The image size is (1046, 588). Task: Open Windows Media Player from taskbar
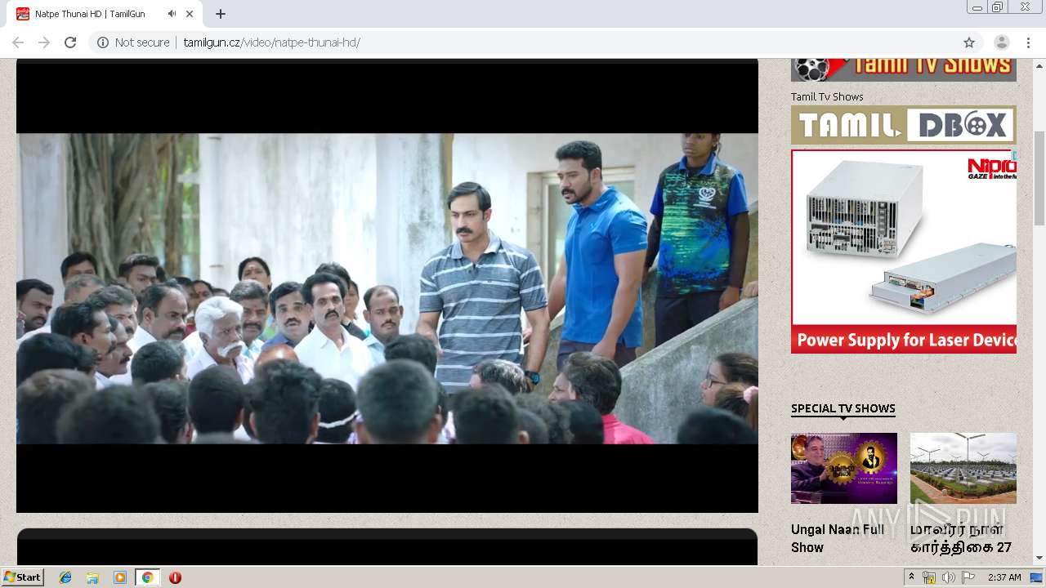[120, 577]
